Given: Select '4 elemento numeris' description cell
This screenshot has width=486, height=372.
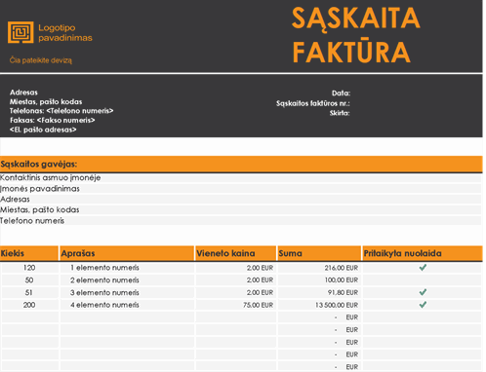Looking at the screenshot, I should 127,305.
